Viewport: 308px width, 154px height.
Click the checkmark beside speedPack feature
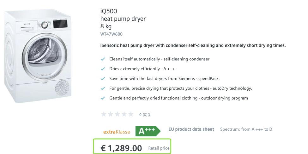coord(103,78)
